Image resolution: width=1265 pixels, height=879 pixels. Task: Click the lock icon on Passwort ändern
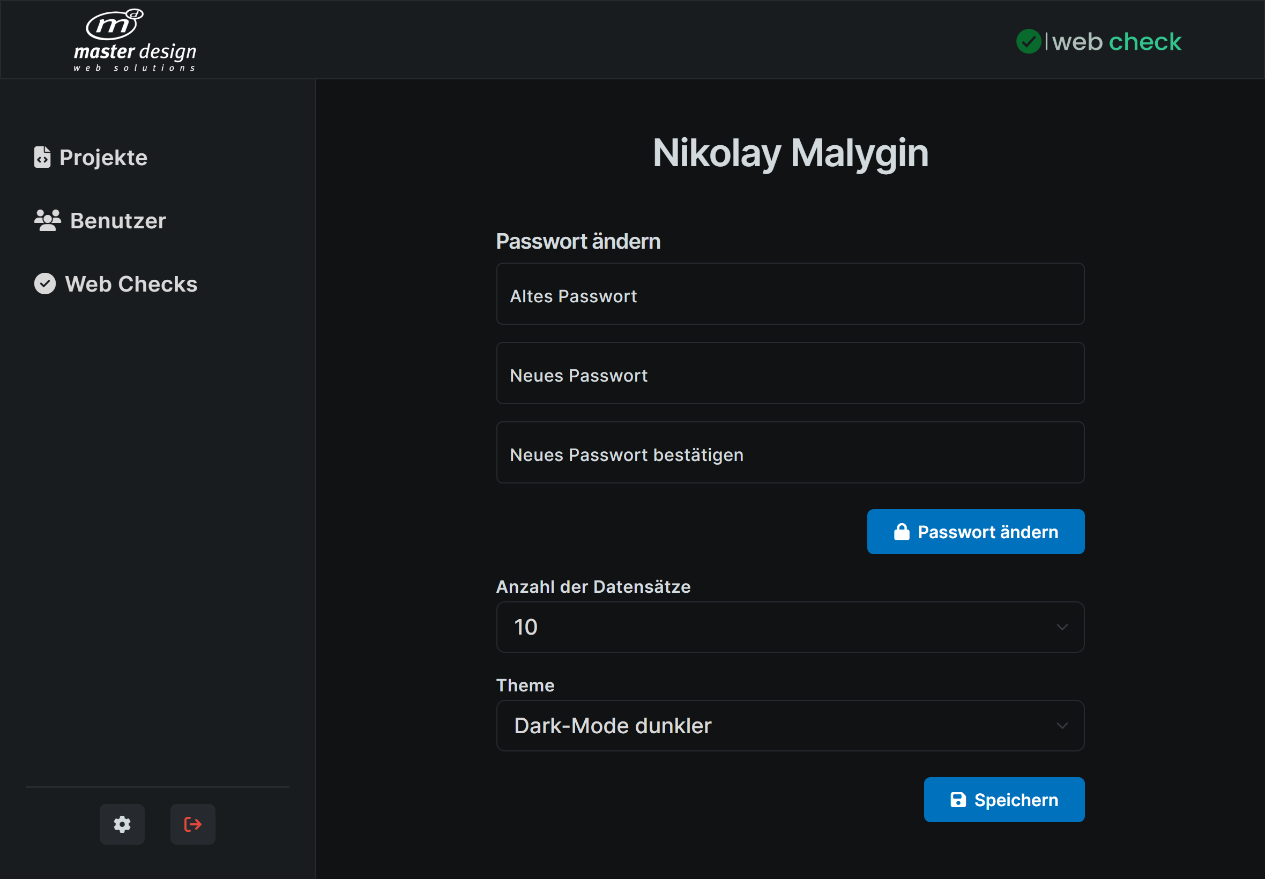point(902,532)
